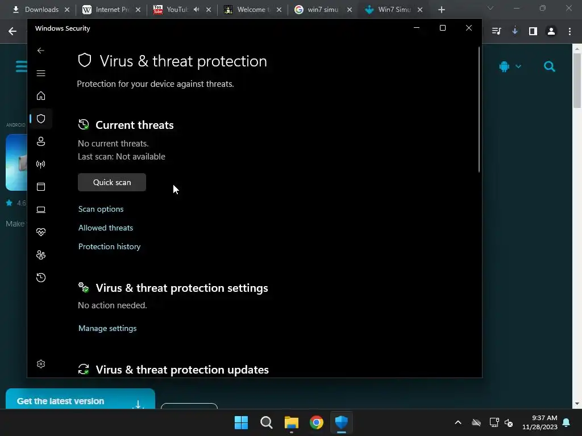The height and width of the screenshot is (436, 582).
Task: Open Family options sidebar icon
Action: coord(41,255)
